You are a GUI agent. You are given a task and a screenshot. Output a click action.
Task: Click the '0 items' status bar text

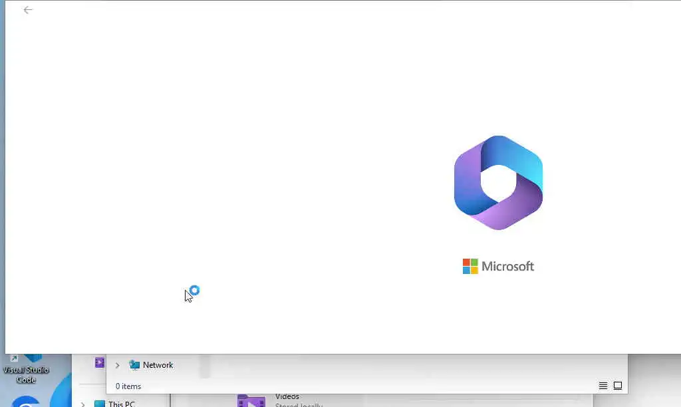point(128,386)
